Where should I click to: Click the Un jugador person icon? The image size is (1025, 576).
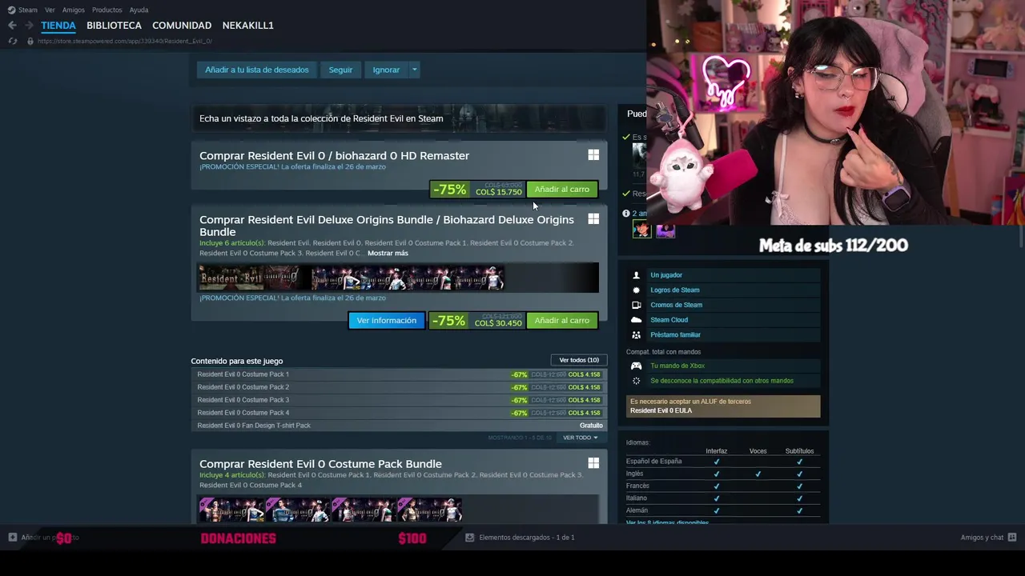pos(637,275)
